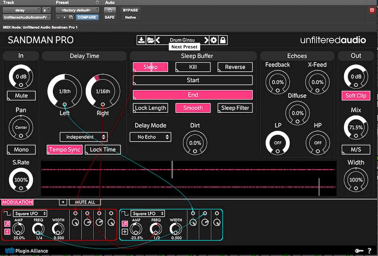
Task: Open the load preset folder icon
Action: click(x=150, y=40)
